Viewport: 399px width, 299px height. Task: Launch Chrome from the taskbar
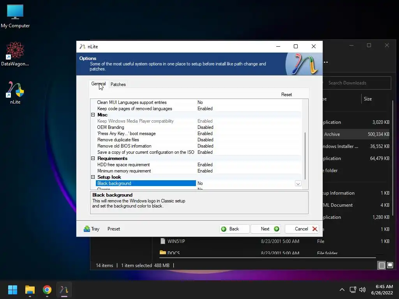47,290
